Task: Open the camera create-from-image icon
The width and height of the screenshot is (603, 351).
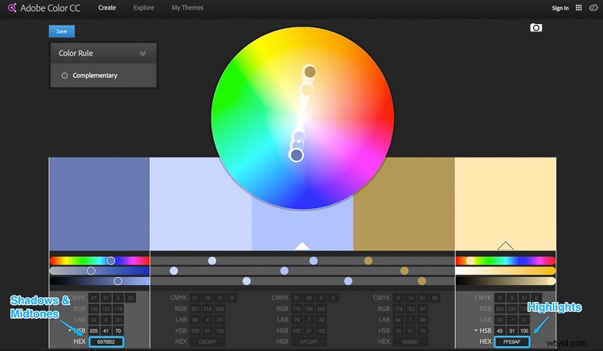Action: (536, 28)
